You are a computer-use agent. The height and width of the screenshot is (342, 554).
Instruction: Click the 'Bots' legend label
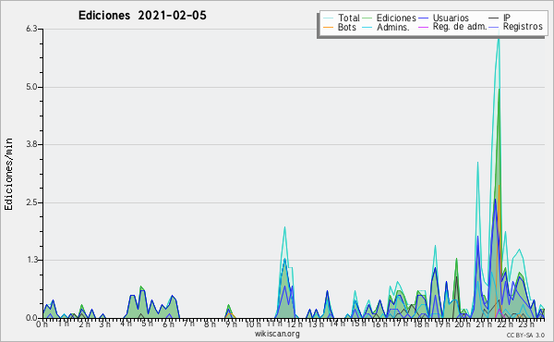(346, 27)
